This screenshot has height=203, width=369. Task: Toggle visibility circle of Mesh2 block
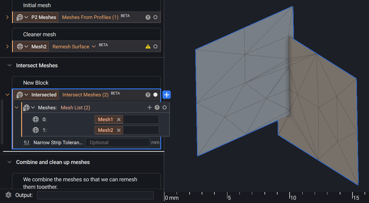click(x=155, y=47)
